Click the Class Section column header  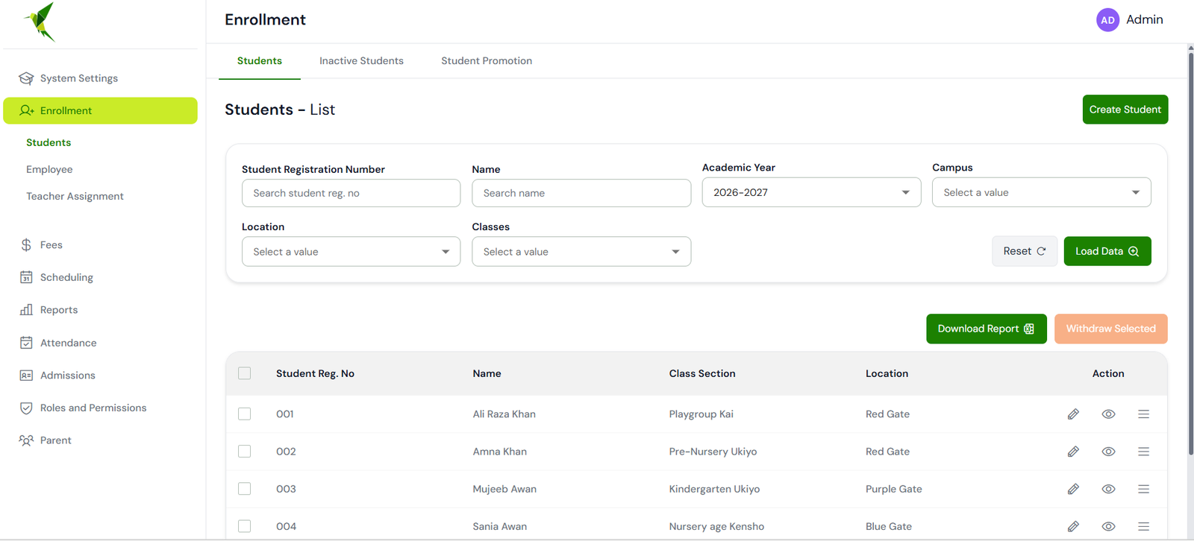click(x=702, y=373)
